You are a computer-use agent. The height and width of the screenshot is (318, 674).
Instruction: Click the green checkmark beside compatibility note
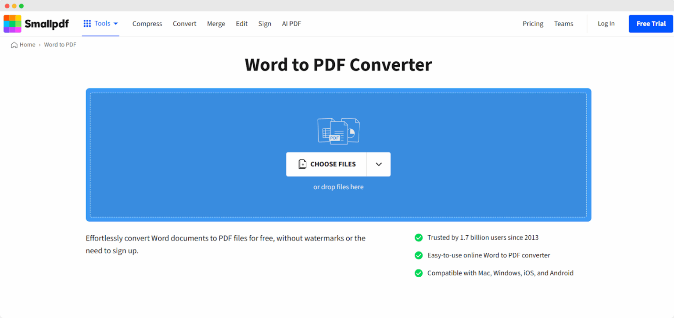419,273
